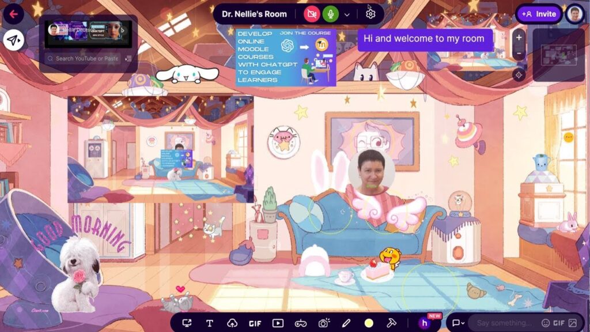The width and height of the screenshot is (590, 332).
Task: Select the pencil drawing tool
Action: tap(346, 323)
